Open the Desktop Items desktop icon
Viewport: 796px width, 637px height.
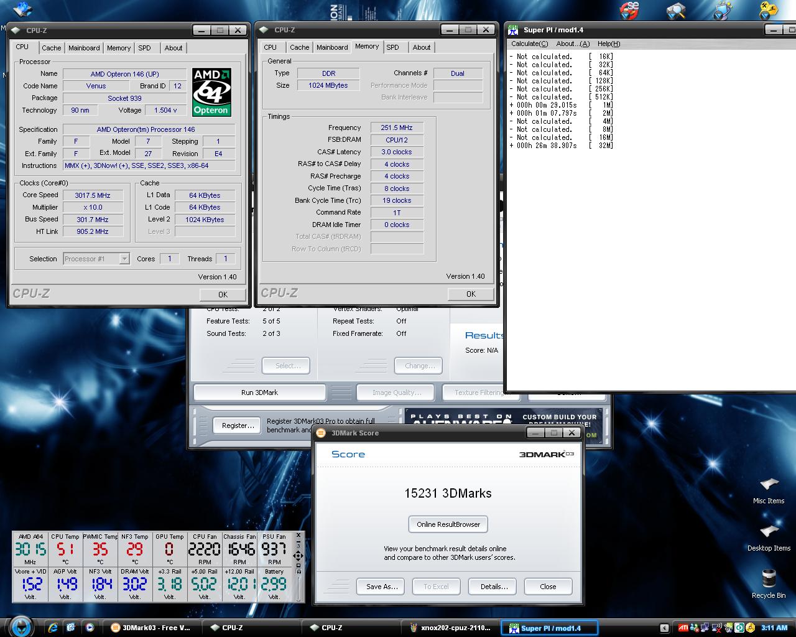[x=769, y=537]
